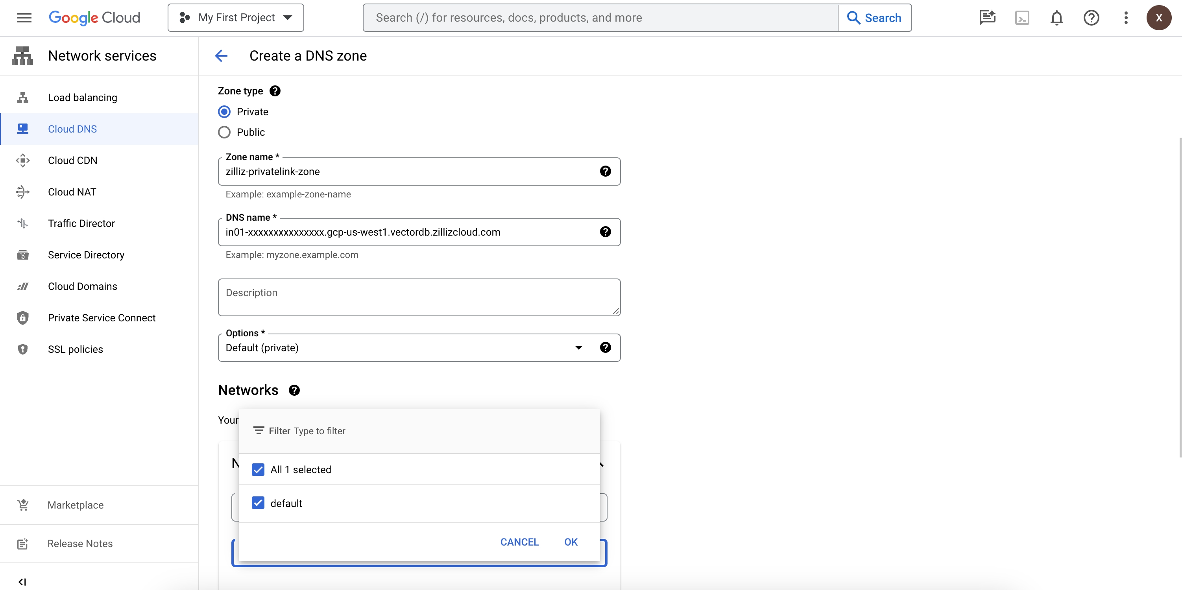Toggle the All 1 selected checkbox
This screenshot has height=590, width=1182.
tap(258, 469)
